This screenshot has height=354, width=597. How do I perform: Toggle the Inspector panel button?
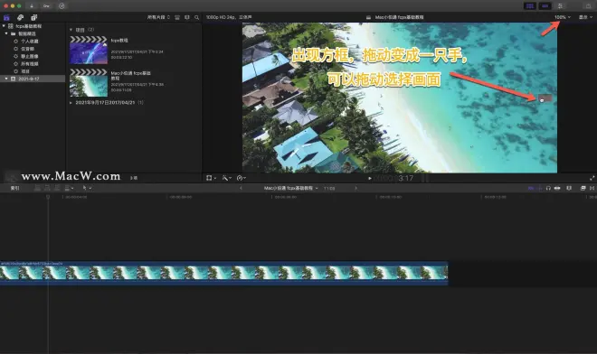[560, 6]
